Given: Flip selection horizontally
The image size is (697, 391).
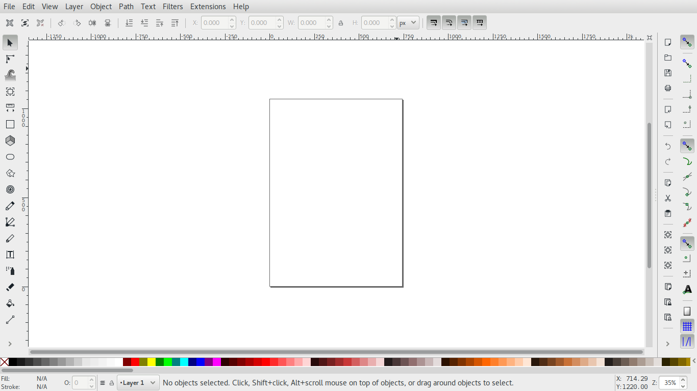Looking at the screenshot, I should (x=92, y=23).
